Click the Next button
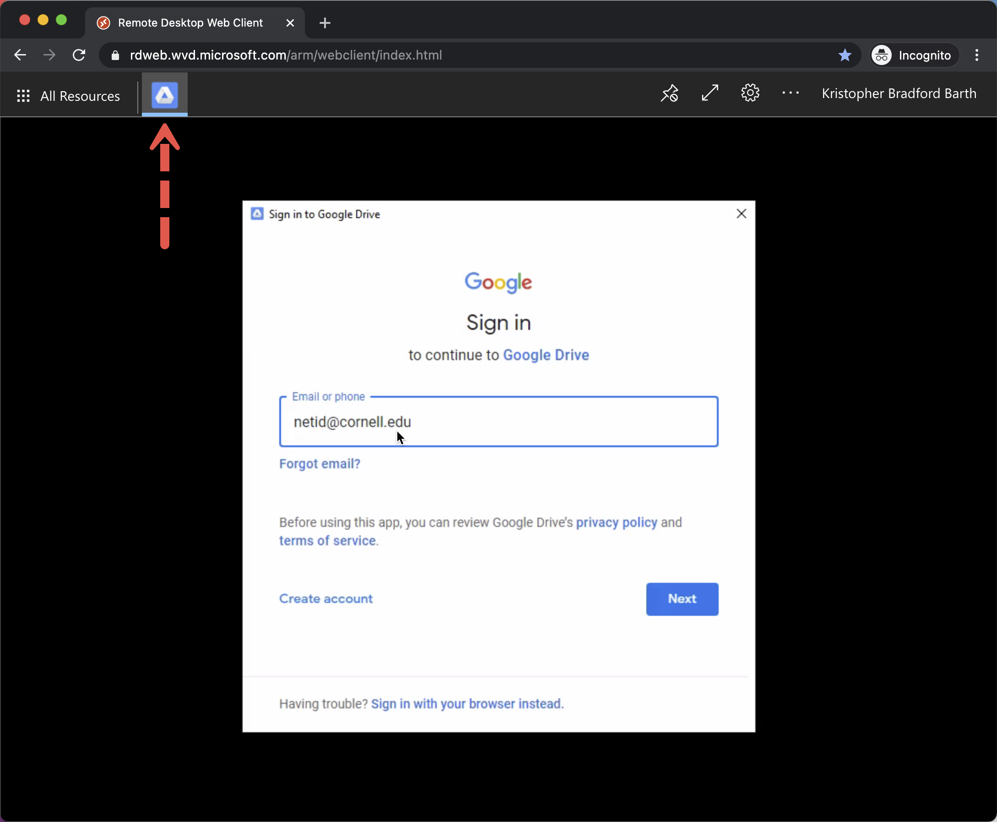Image resolution: width=997 pixels, height=822 pixels. pos(682,599)
